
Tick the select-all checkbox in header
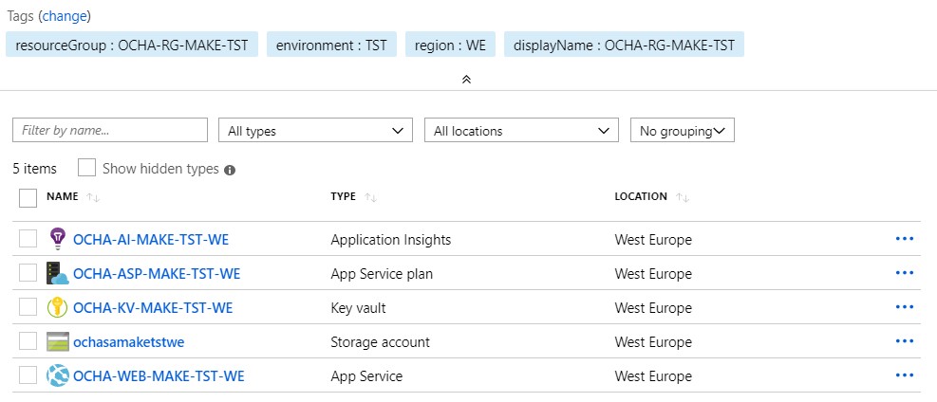click(x=28, y=197)
